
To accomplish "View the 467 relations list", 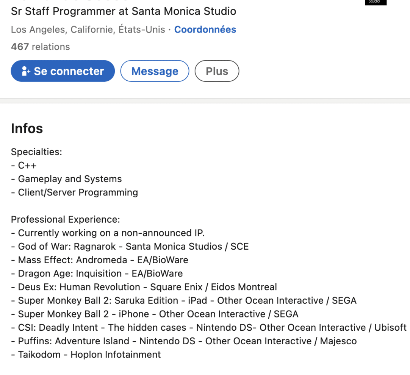I will point(41,47).
